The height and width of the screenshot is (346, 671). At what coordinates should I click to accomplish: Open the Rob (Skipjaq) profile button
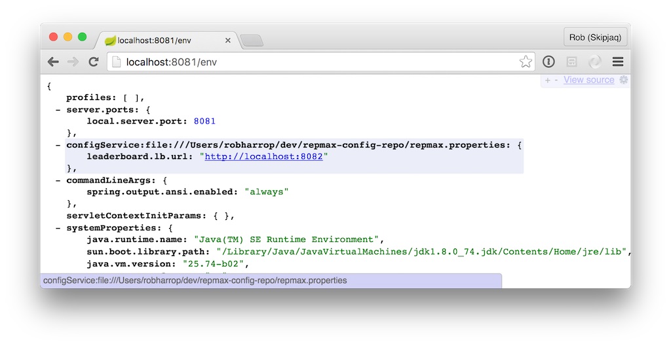point(595,37)
